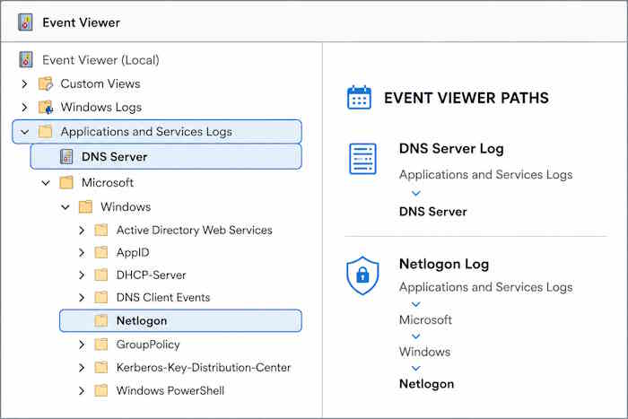The height and width of the screenshot is (419, 628).
Task: Click the Custom Views folder icon
Action: (x=46, y=83)
